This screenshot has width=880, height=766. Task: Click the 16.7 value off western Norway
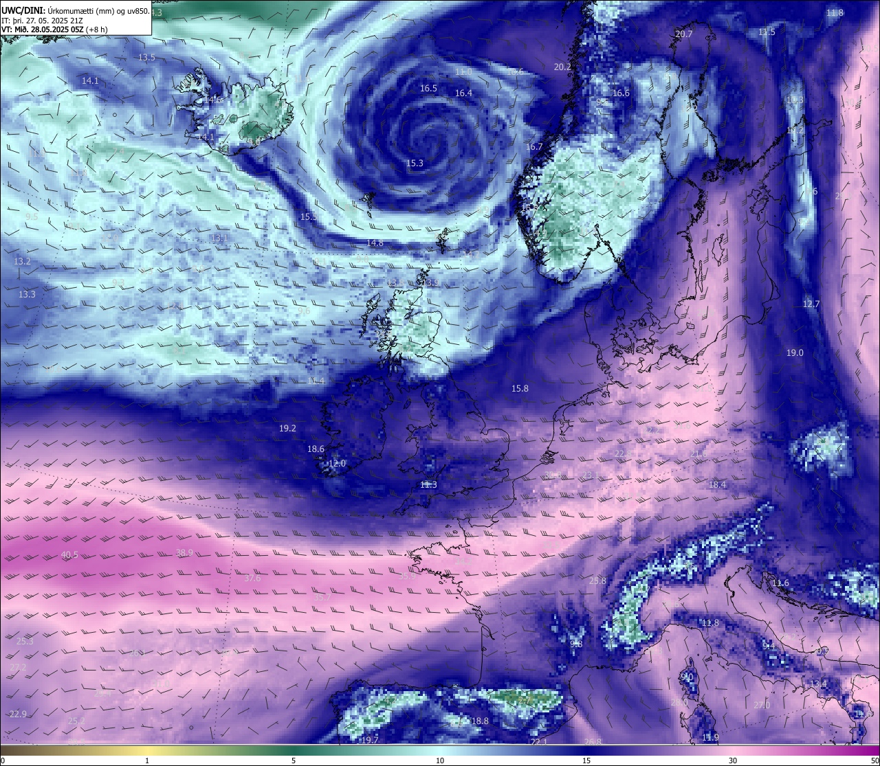[x=534, y=147]
